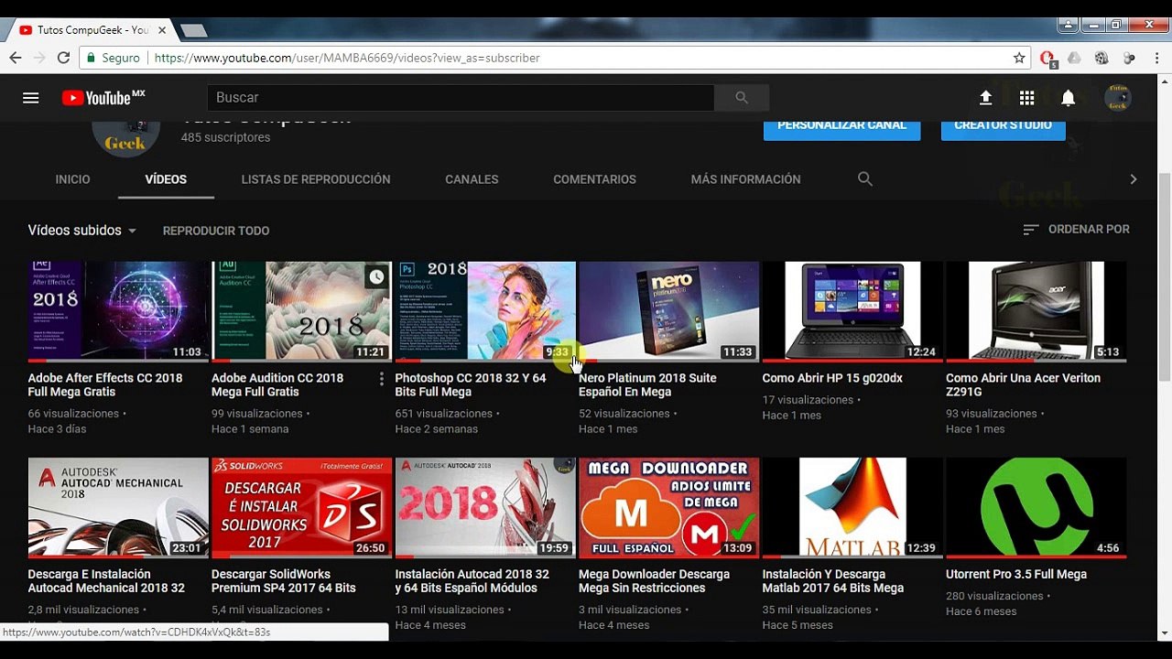Open Listas de reproducción tab
The width and height of the screenshot is (1172, 659).
tap(316, 179)
